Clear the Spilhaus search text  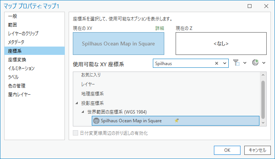[217, 63]
